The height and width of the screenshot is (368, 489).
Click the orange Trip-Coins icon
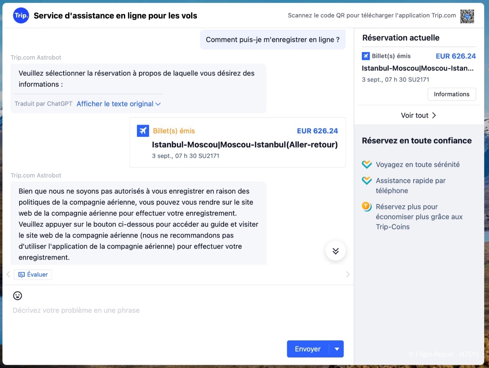click(x=367, y=207)
